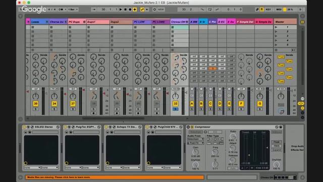This screenshot has width=323, height=182.
Task: Toggle Compressor device activator
Action: pos(188,127)
